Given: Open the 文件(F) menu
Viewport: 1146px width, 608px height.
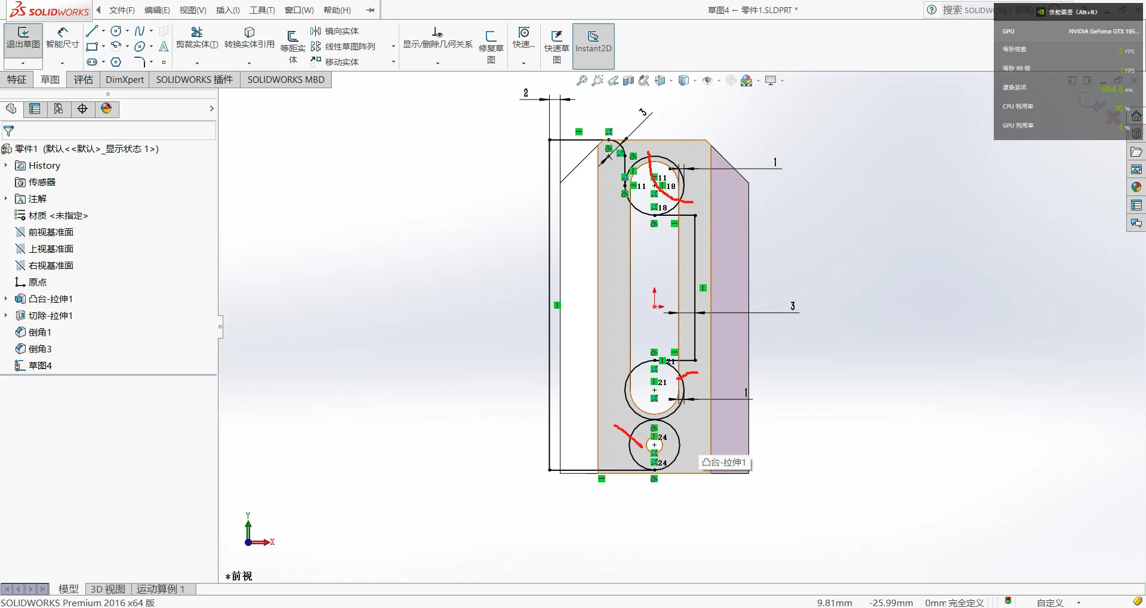Looking at the screenshot, I should pos(122,10).
